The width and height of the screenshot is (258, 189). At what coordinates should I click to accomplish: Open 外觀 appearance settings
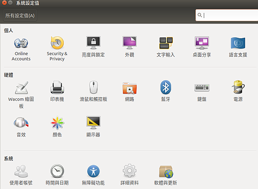[129, 47]
